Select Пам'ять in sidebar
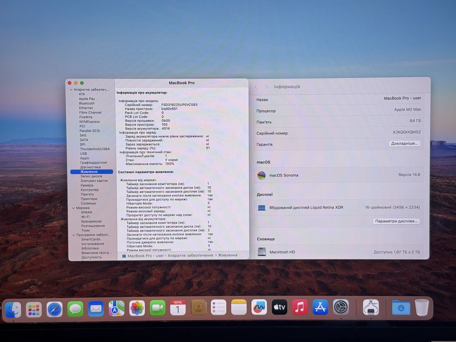 [x=87, y=194]
